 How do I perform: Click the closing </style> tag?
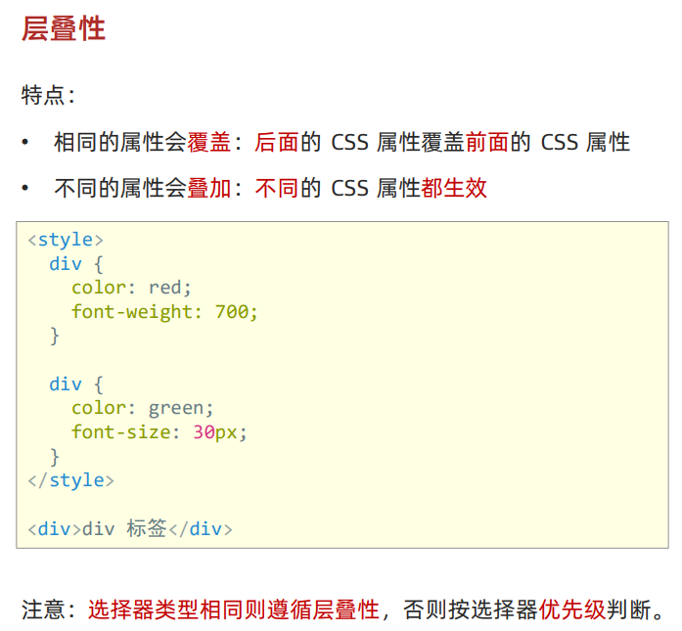tap(70, 480)
